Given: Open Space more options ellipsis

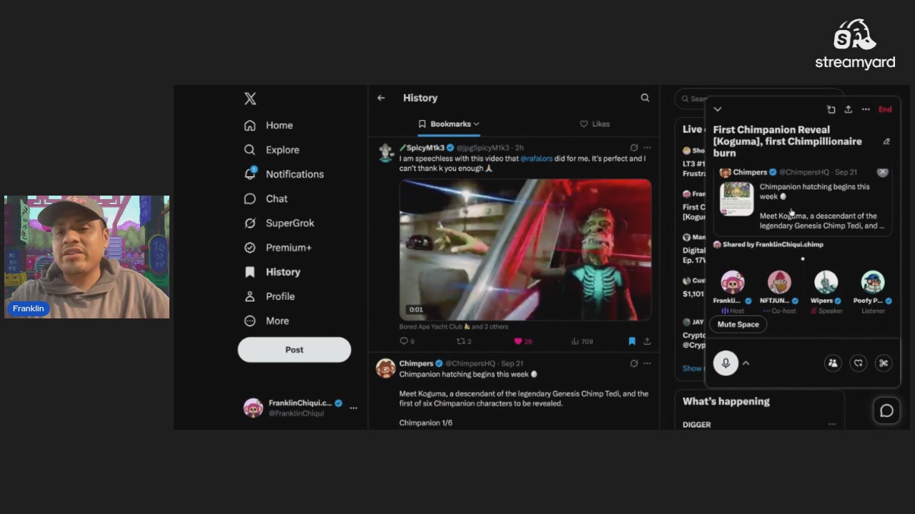Looking at the screenshot, I should click(x=866, y=109).
